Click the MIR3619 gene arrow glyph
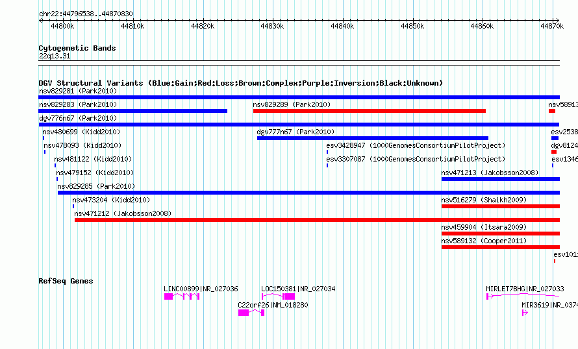The image size is (578, 349). 525,313
